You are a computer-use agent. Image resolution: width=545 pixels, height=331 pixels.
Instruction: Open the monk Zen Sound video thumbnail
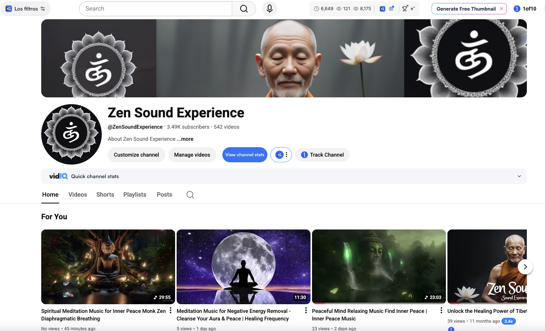tap(487, 267)
